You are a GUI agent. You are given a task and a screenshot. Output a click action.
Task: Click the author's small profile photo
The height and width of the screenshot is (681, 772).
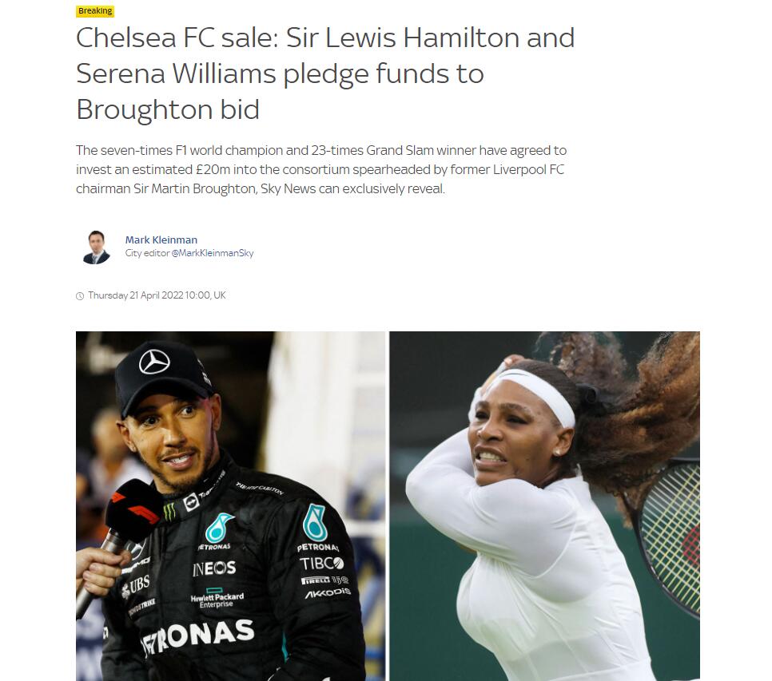coord(96,247)
